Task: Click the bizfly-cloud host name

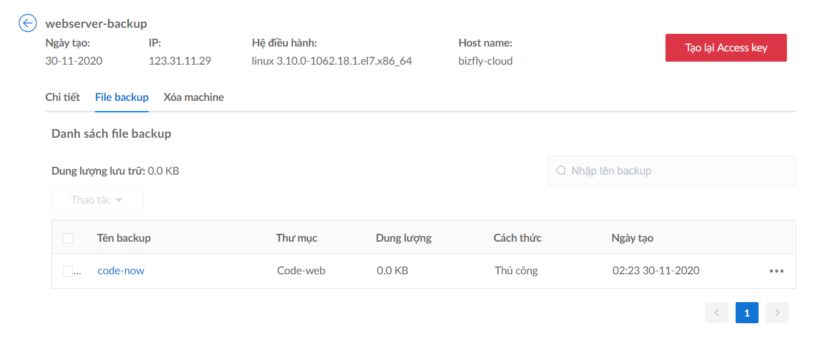Action: click(x=485, y=61)
